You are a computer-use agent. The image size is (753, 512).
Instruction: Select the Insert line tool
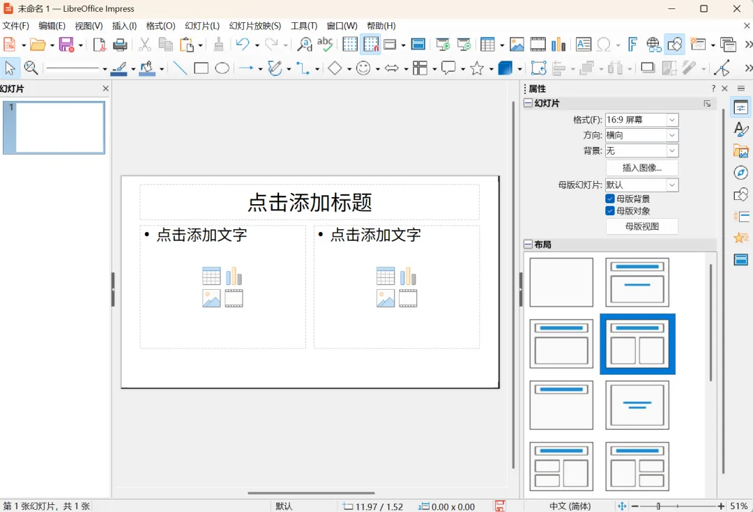coord(180,68)
